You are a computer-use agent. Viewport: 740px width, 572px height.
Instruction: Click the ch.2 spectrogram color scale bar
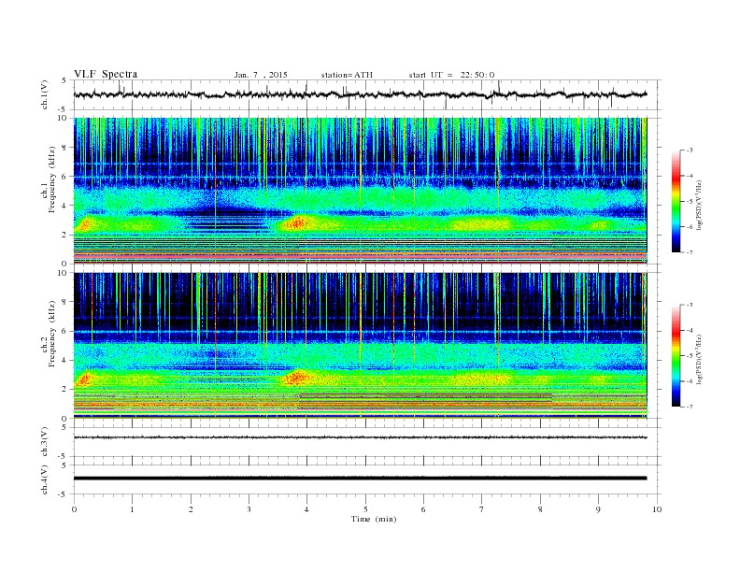[x=676, y=355]
